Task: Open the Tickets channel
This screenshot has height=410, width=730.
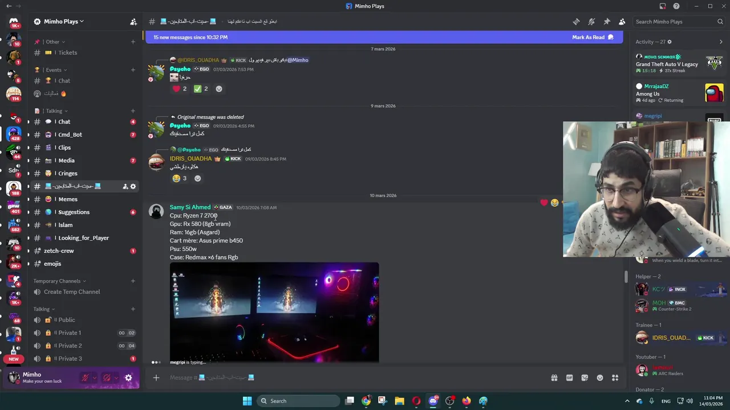Action: tap(85, 52)
